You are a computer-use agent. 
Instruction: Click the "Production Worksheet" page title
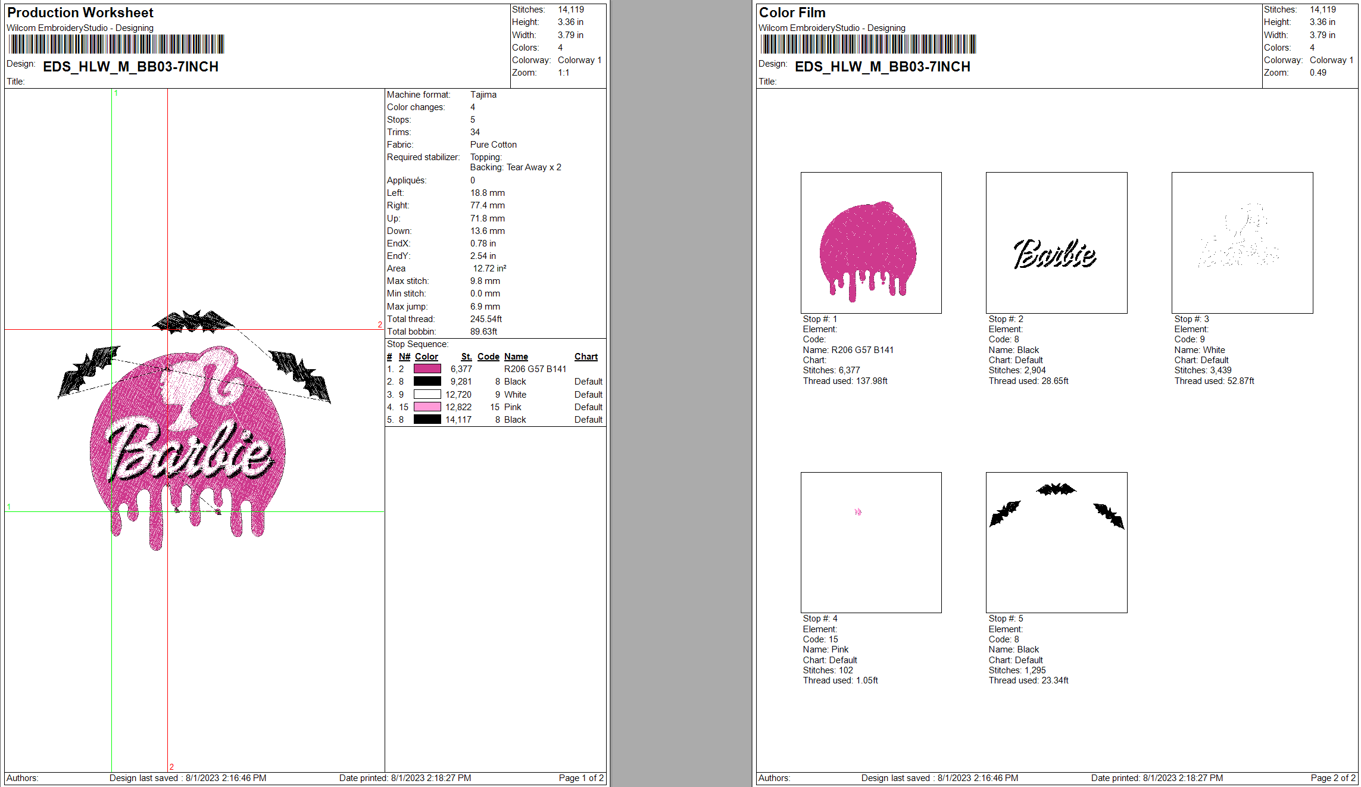pyautogui.click(x=80, y=13)
